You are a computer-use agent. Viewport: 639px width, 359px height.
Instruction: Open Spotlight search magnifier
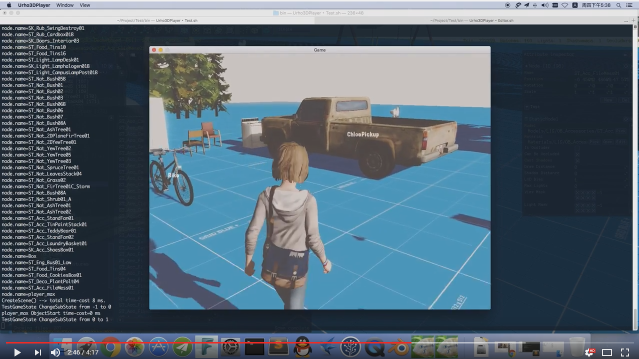[x=619, y=5]
